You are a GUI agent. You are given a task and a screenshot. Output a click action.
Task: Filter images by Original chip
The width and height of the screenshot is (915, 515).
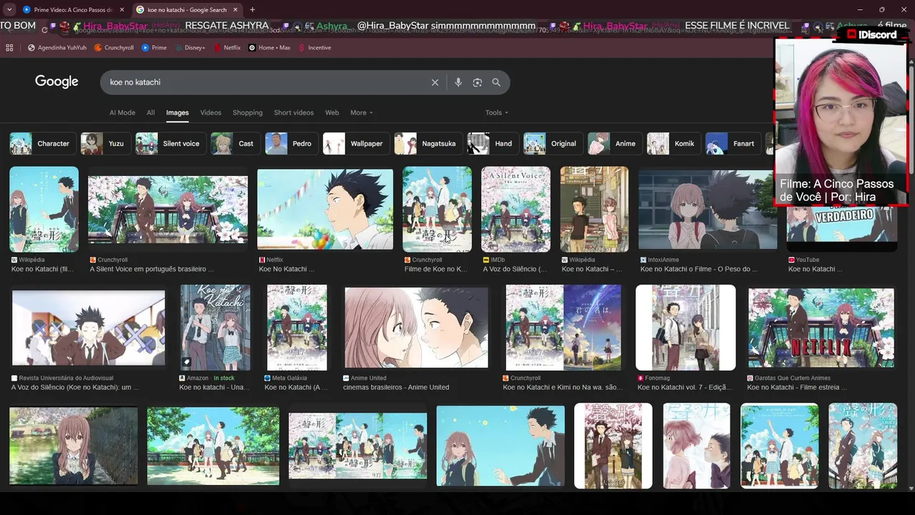(x=553, y=144)
